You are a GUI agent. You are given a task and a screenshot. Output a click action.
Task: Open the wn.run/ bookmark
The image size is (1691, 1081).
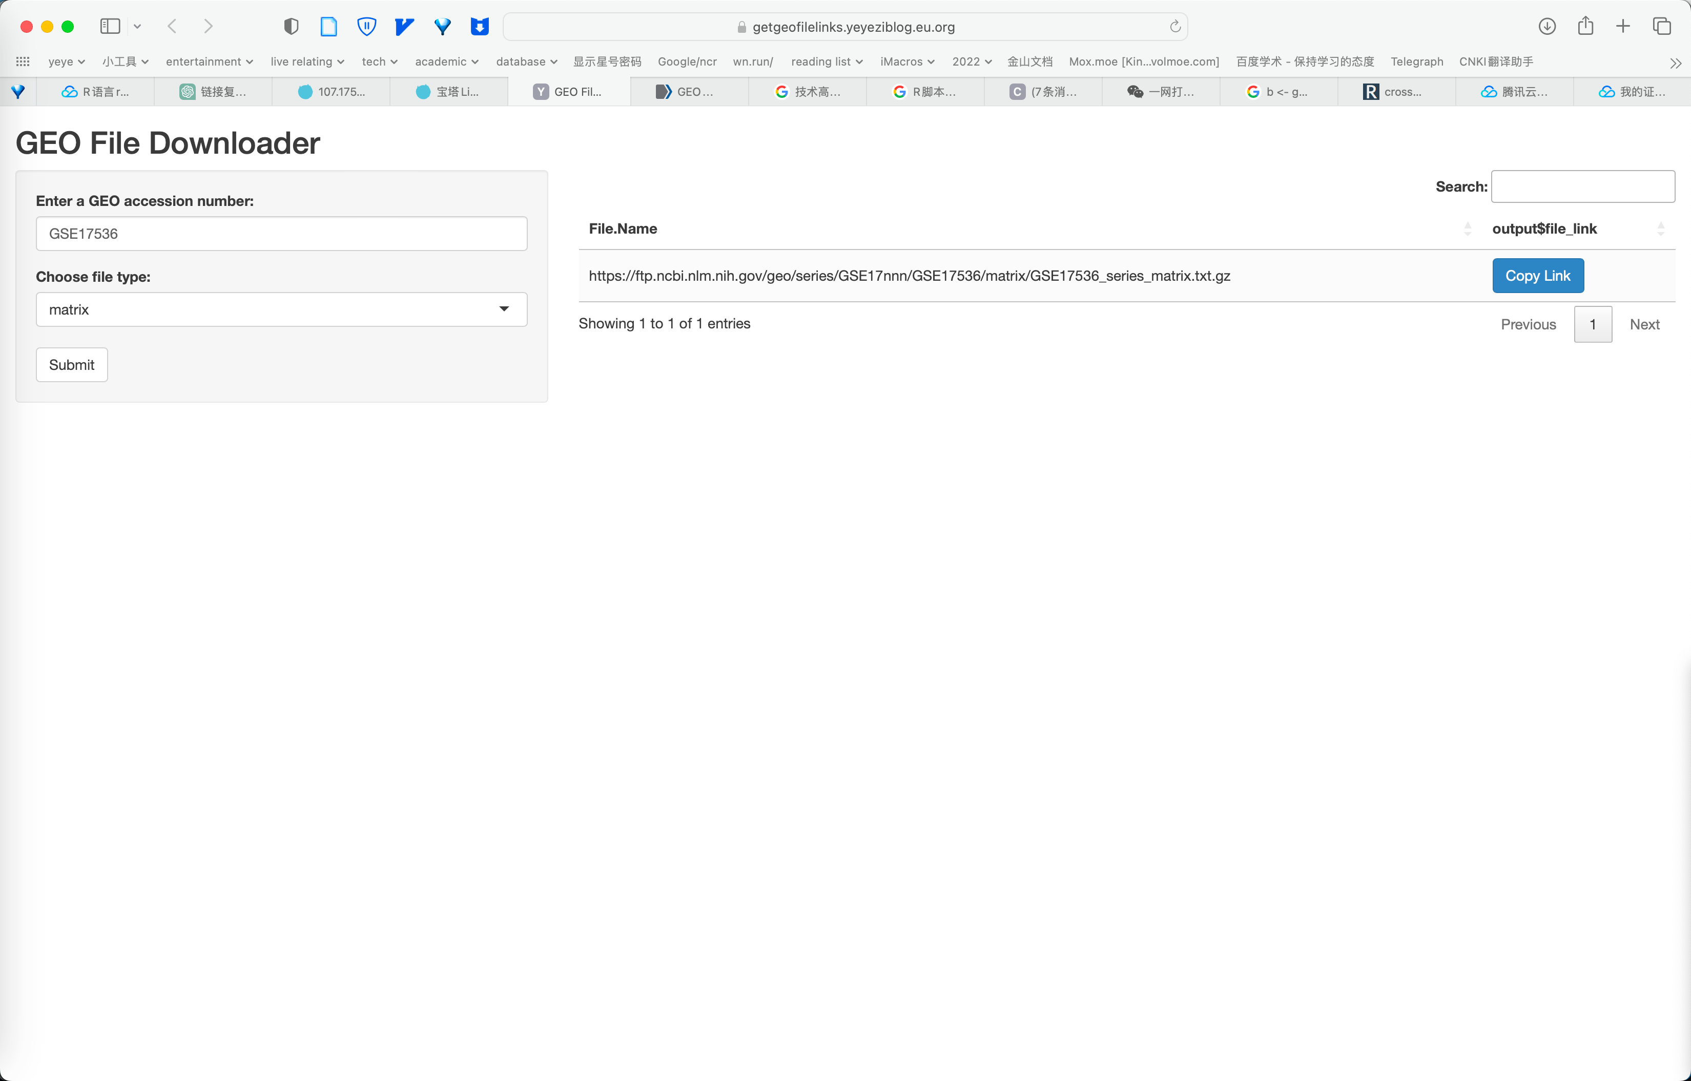tap(753, 62)
